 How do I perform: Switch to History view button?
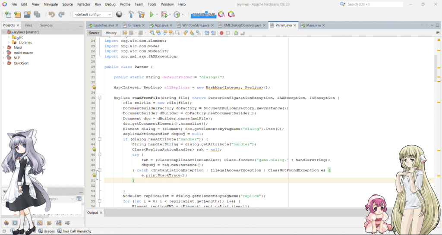click(x=111, y=33)
